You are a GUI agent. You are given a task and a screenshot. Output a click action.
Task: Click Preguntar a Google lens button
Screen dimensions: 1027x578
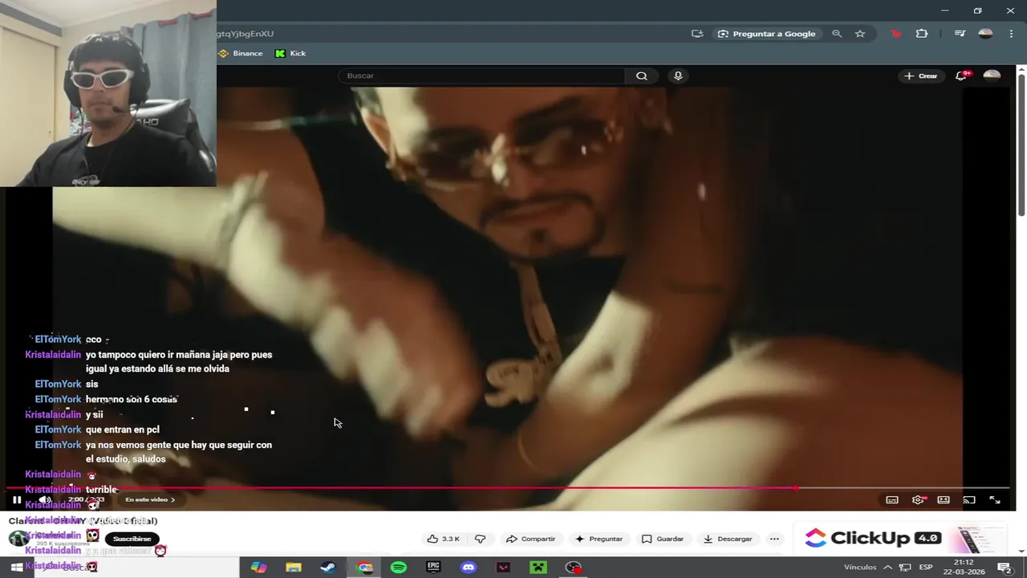[767, 34]
